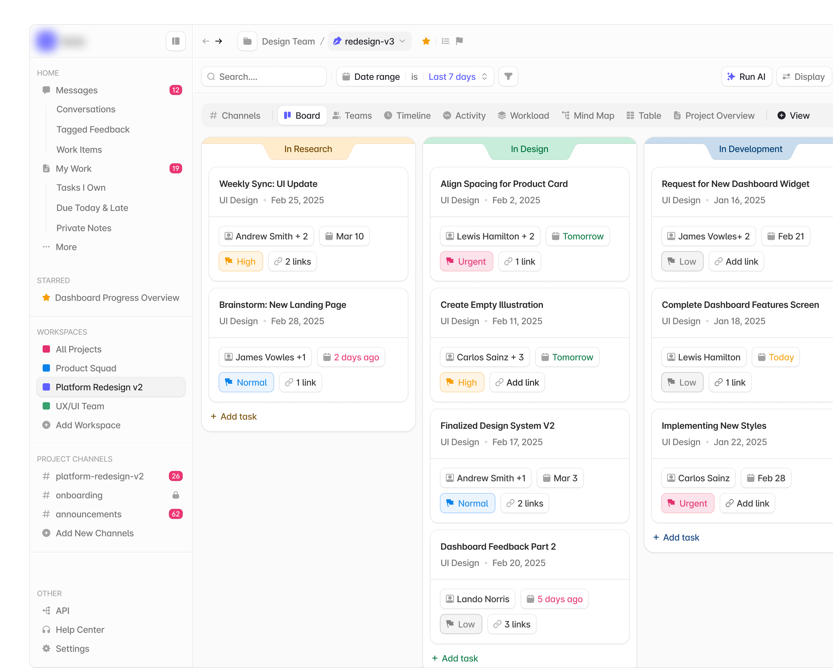Viewport: 833px width, 668px height.
Task: Select the green UX/UI Team workspace swatch
Action: pos(46,406)
